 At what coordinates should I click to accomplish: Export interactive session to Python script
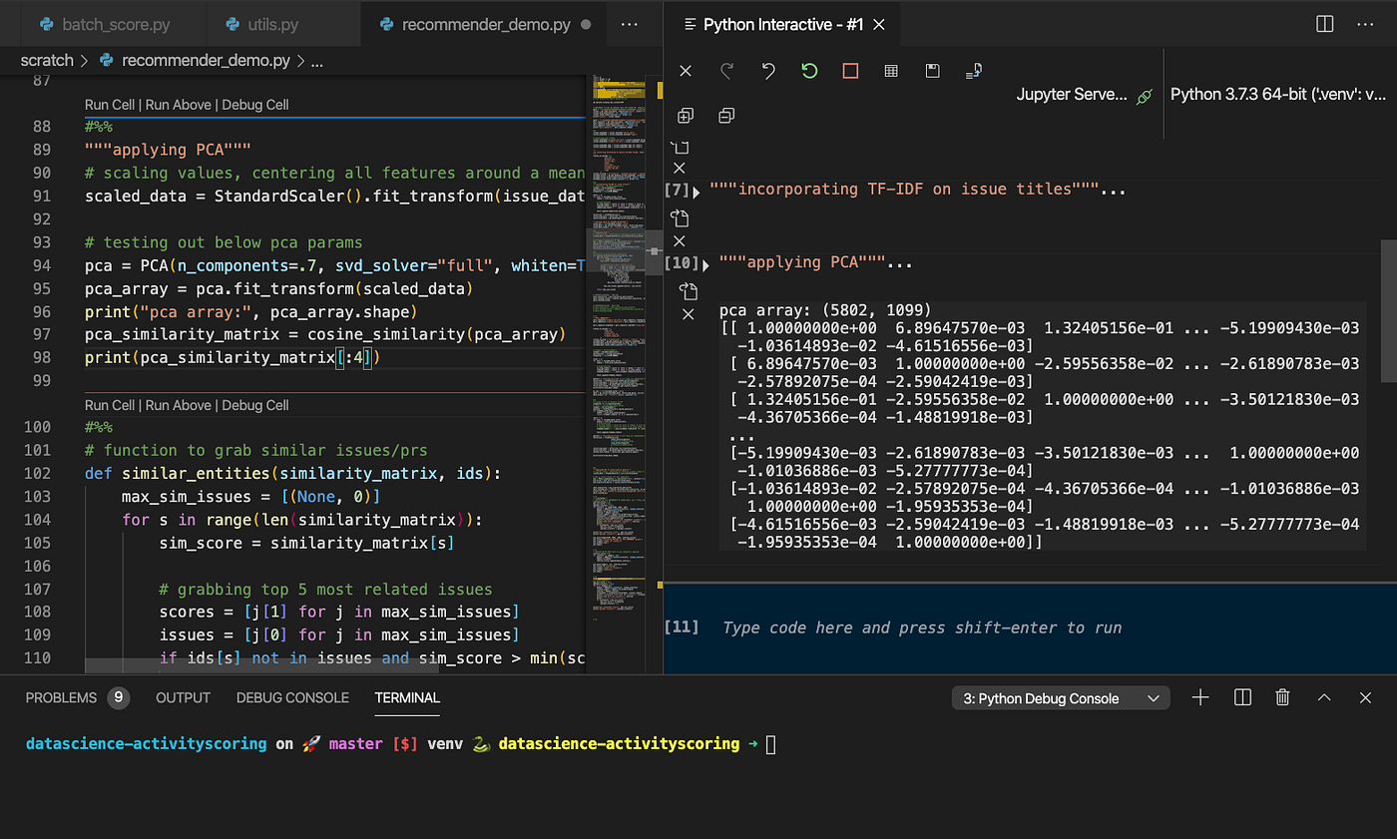coord(973,71)
